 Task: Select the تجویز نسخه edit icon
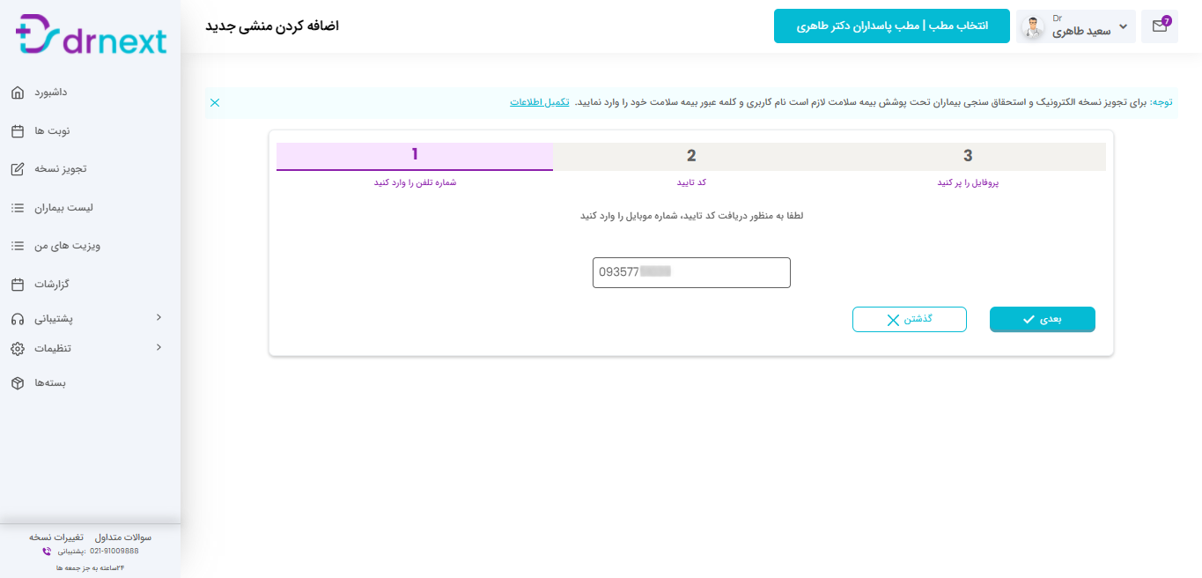pos(18,169)
